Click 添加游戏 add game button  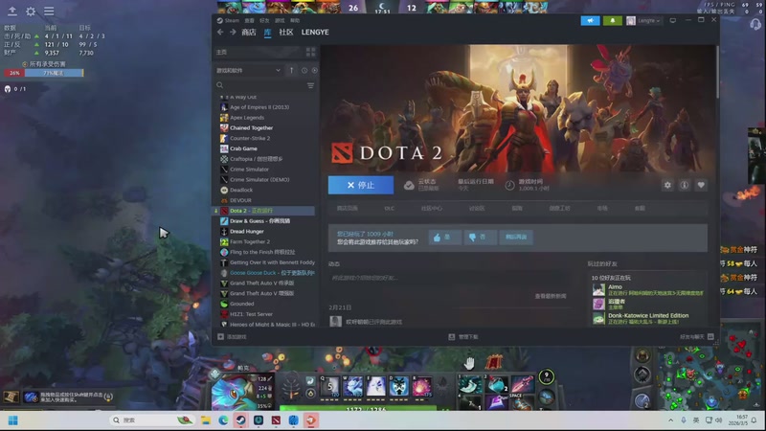(x=232, y=337)
